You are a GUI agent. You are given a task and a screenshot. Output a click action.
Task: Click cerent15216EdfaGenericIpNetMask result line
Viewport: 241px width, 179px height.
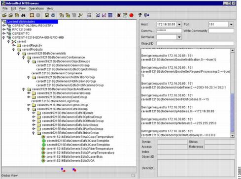tap(179, 123)
